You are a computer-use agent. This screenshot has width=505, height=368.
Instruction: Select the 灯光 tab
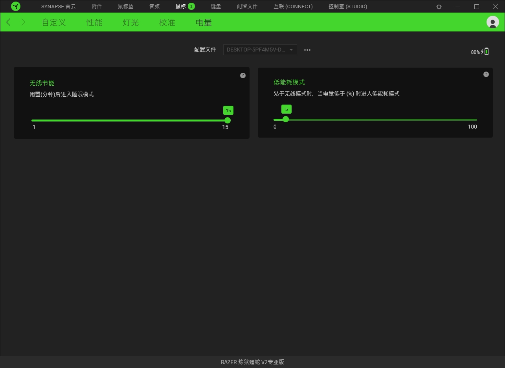[130, 22]
